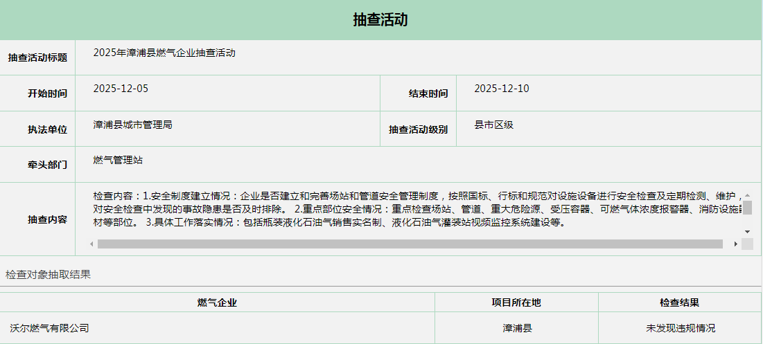Click the horizontal scrollbar thumb in 抽查内容

409,244
